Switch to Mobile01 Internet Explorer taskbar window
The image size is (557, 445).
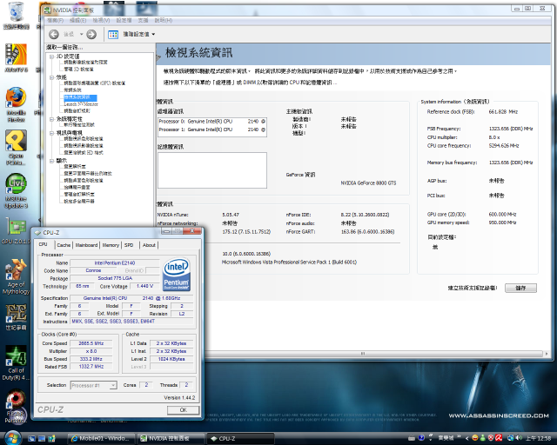[x=102, y=439]
